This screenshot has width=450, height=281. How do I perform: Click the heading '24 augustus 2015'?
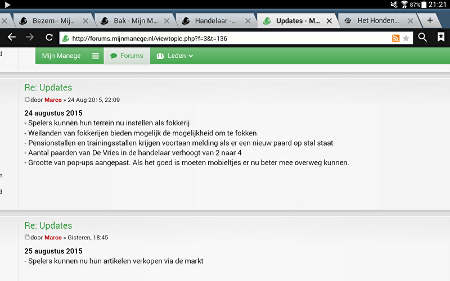coord(53,114)
